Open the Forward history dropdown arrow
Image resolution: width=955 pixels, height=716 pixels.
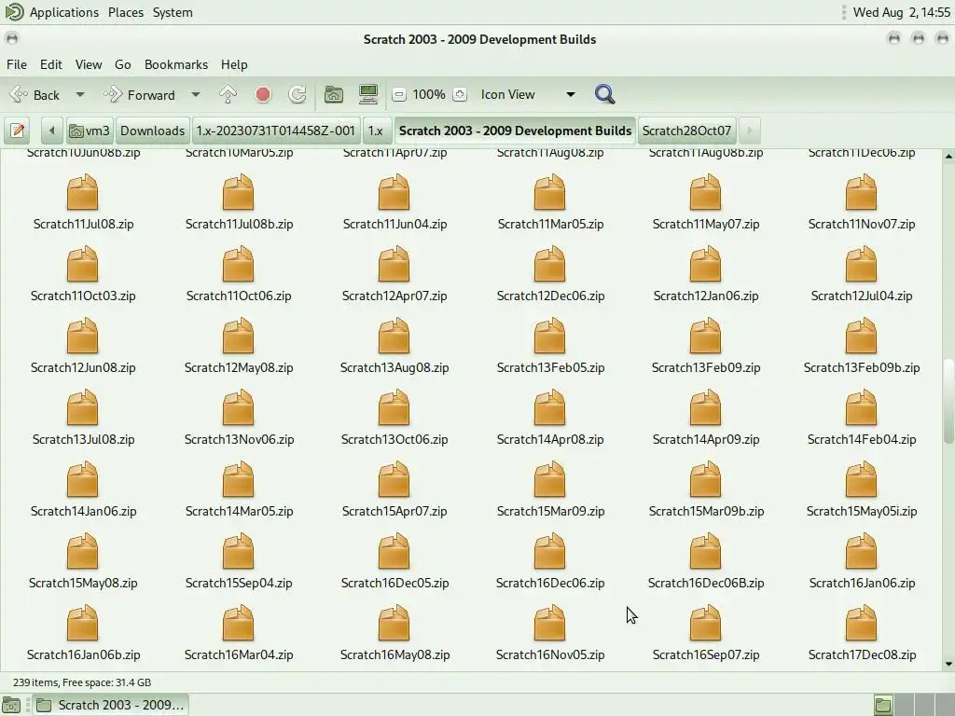[x=196, y=94]
